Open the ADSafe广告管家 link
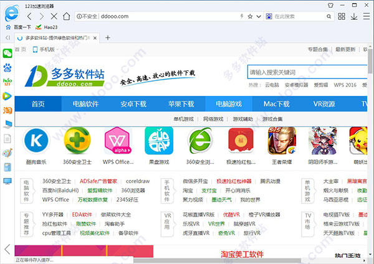The image size is (374, 264). tap(98, 181)
